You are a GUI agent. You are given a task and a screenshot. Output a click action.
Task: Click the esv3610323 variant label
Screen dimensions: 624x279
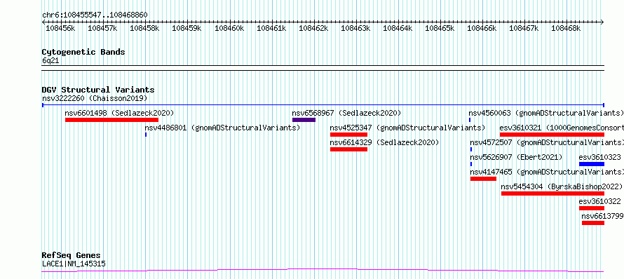(599, 157)
